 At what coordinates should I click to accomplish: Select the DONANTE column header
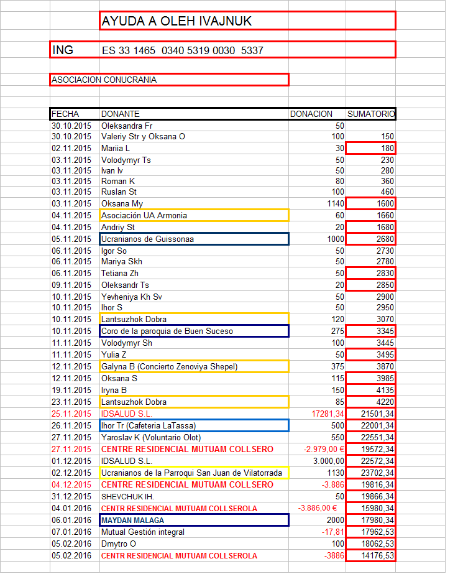coord(194,114)
